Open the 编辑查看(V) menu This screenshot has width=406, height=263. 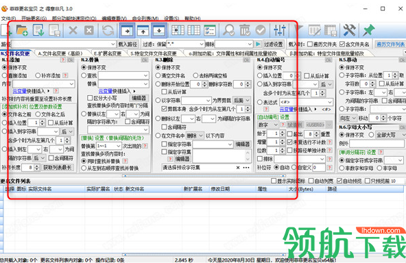coord(114,18)
